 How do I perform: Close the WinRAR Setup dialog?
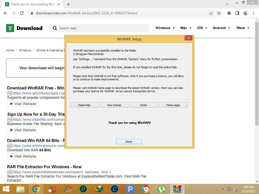click(x=188, y=38)
